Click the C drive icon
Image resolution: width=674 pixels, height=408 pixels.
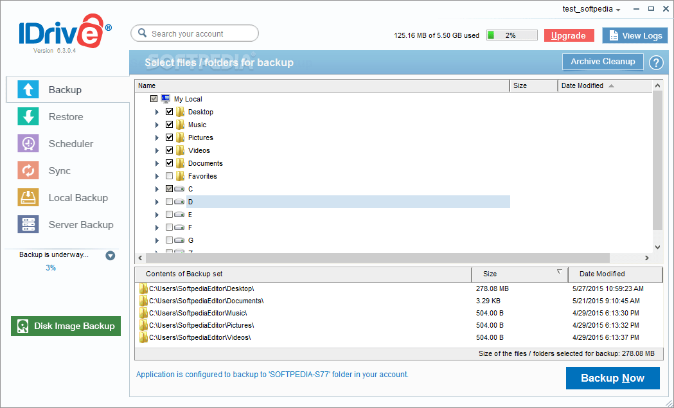[180, 189]
